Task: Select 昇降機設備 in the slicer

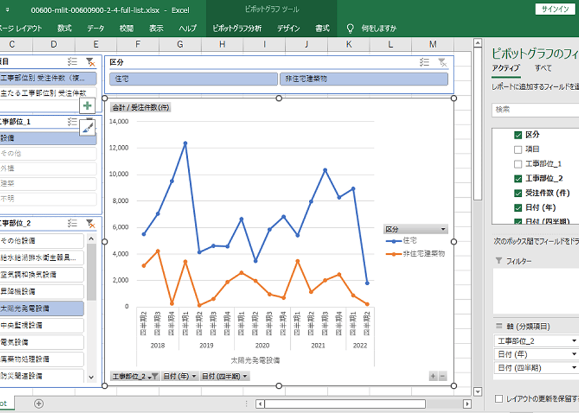Action: click(42, 292)
